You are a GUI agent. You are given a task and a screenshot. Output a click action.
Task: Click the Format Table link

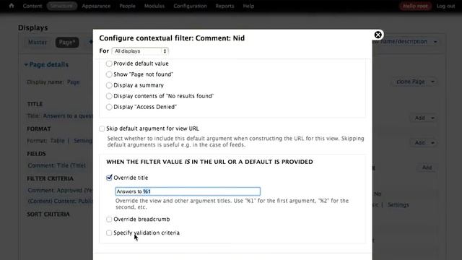(x=57, y=141)
